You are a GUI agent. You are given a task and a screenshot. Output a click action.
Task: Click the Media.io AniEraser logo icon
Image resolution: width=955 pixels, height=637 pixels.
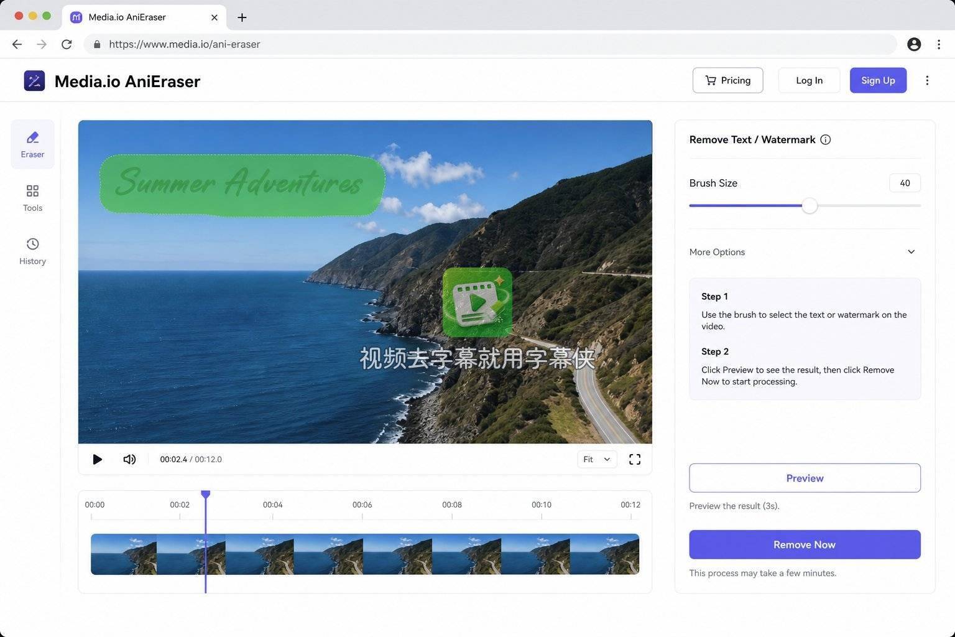click(34, 81)
